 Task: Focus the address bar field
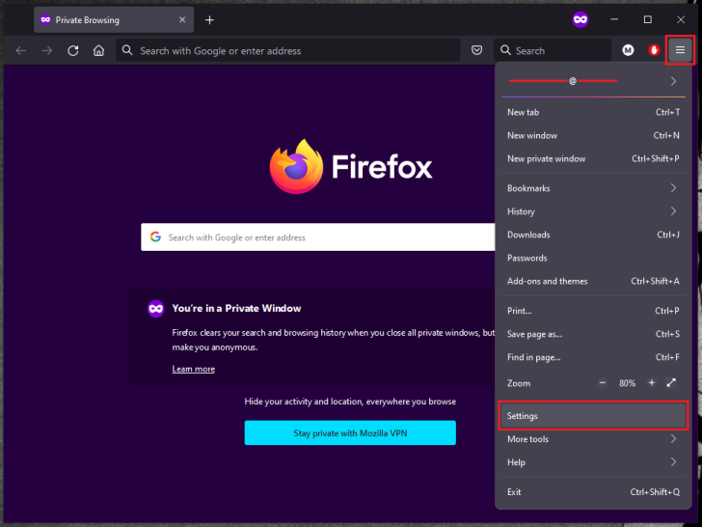click(288, 50)
